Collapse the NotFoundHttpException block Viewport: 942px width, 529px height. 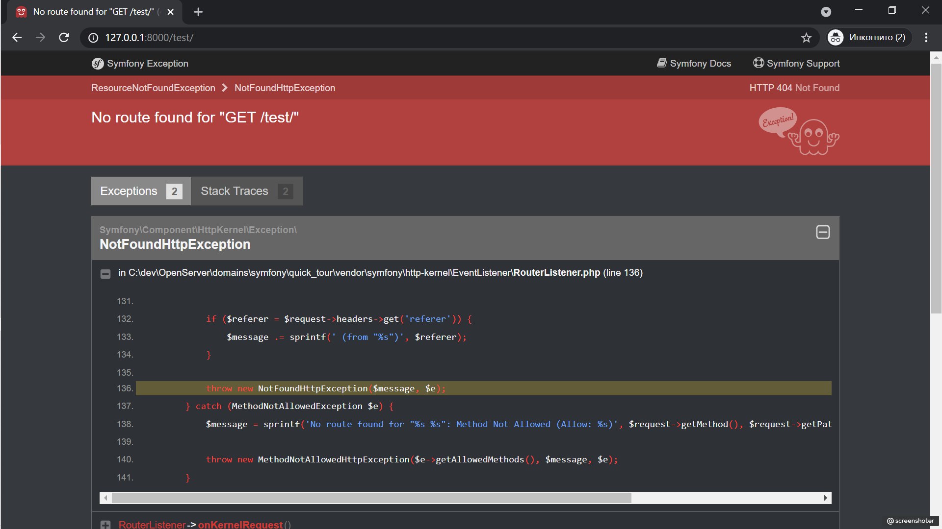[822, 232]
